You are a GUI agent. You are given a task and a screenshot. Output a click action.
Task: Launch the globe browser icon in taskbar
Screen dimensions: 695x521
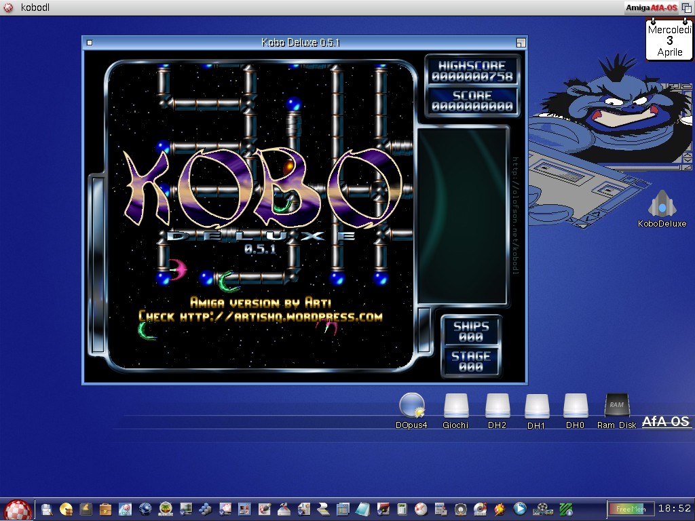pos(145,509)
